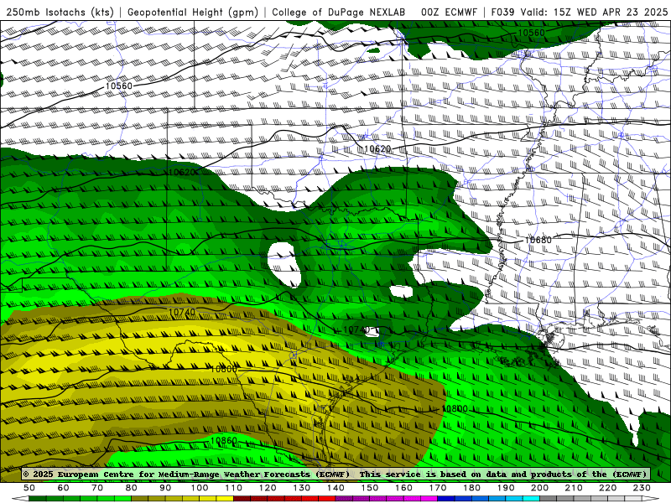Image resolution: width=671 pixels, height=503 pixels.
Task: Click the 170 value on the color scale
Action: [x=437, y=488]
